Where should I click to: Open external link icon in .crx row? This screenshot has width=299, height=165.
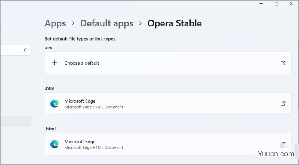click(x=283, y=63)
